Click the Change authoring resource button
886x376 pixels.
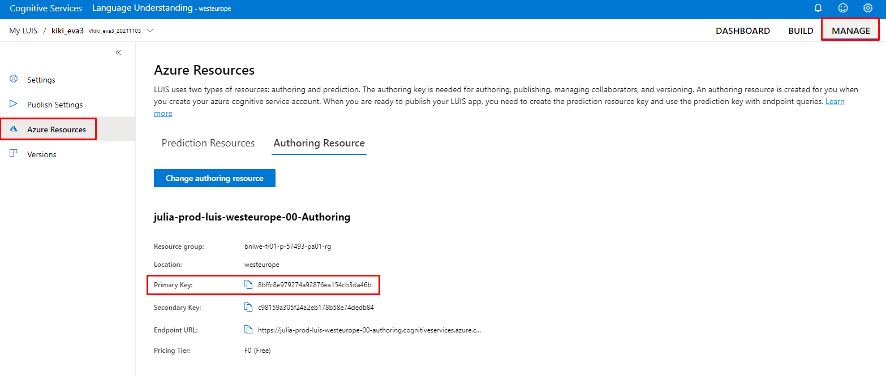[214, 178]
